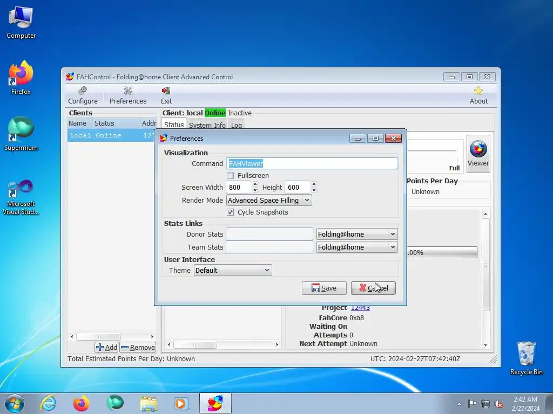
Task: Switch to the System Info tab
Action: [207, 125]
